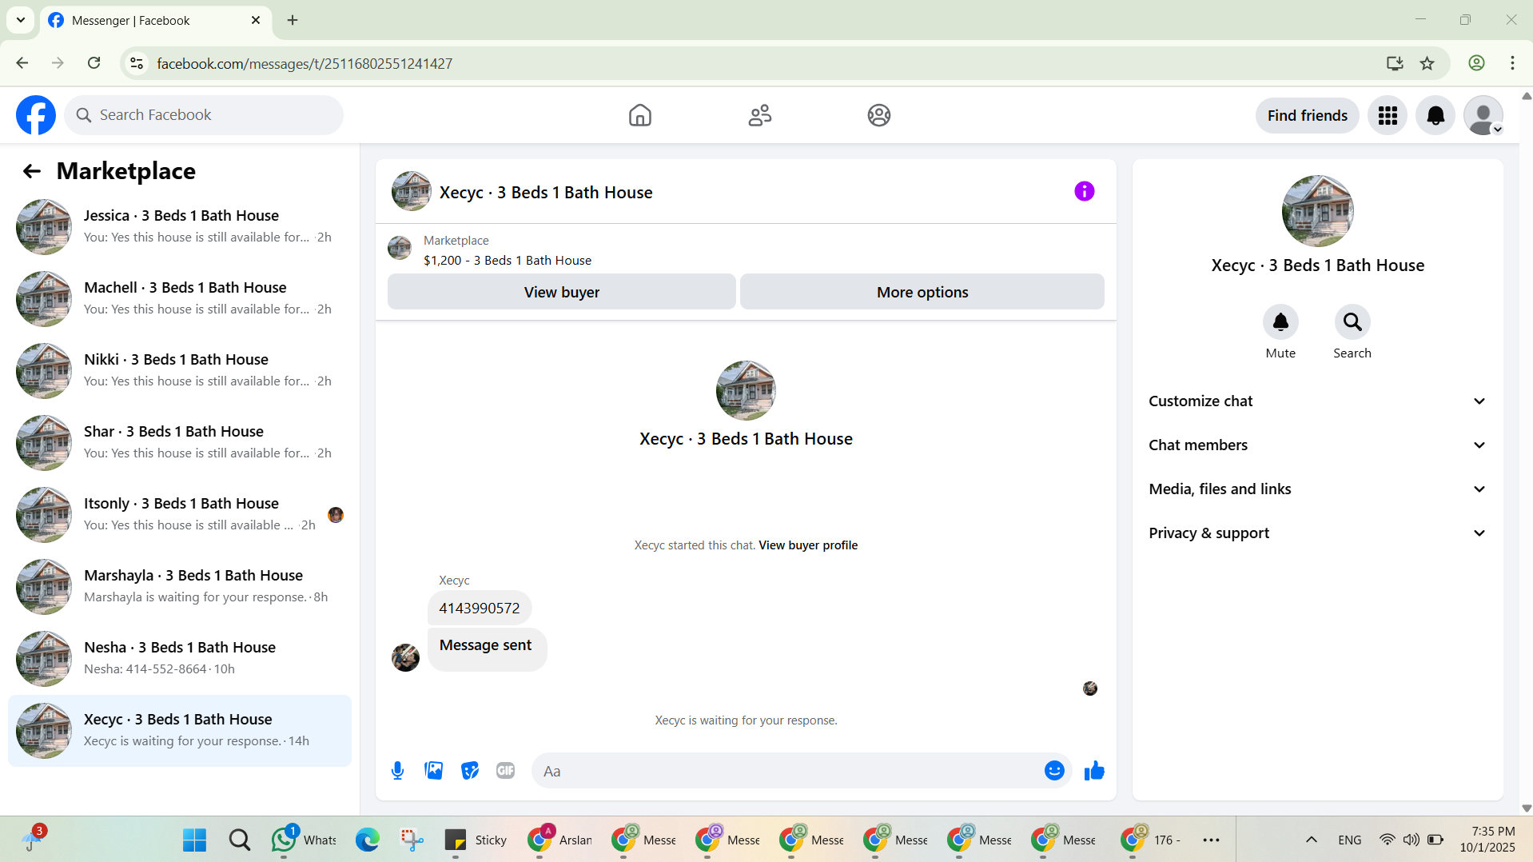
Task: Expand the Chat members section
Action: click(x=1318, y=445)
